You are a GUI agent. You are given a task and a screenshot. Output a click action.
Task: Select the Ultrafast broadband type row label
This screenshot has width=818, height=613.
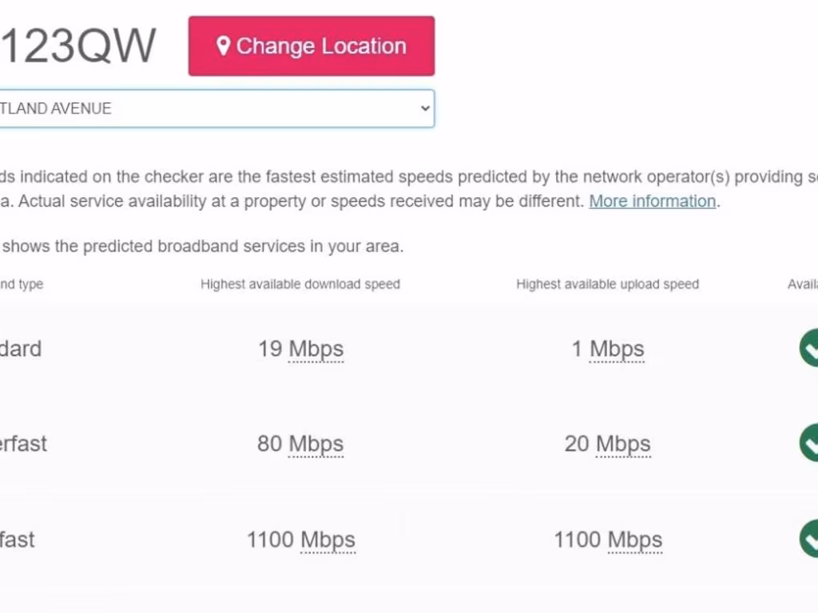pyautogui.click(x=18, y=540)
